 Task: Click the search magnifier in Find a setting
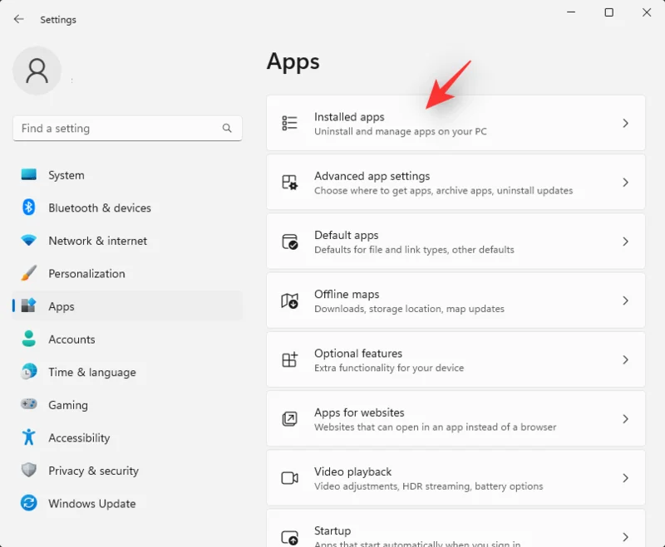pos(227,128)
